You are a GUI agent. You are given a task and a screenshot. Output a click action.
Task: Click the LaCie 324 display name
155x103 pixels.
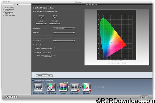point(41,21)
